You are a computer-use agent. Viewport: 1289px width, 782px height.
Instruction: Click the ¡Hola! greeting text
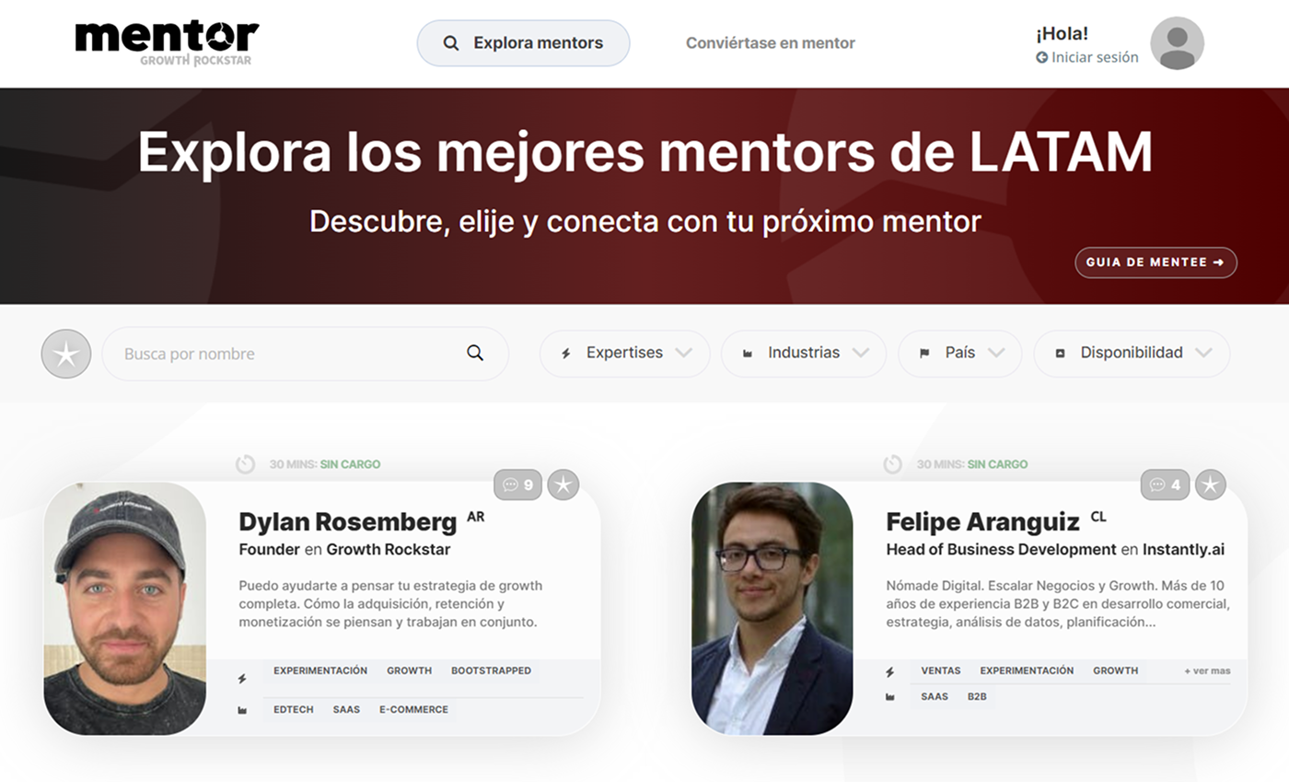[x=1062, y=34]
